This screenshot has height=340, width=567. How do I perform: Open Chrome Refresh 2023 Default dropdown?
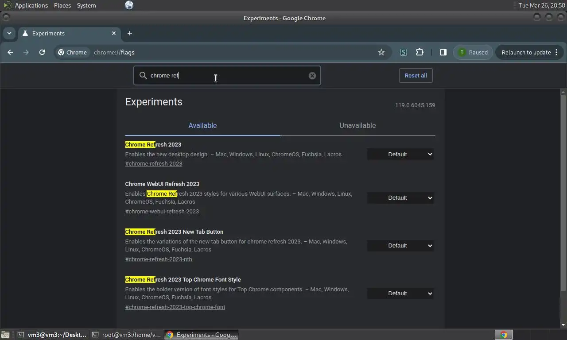(400, 155)
